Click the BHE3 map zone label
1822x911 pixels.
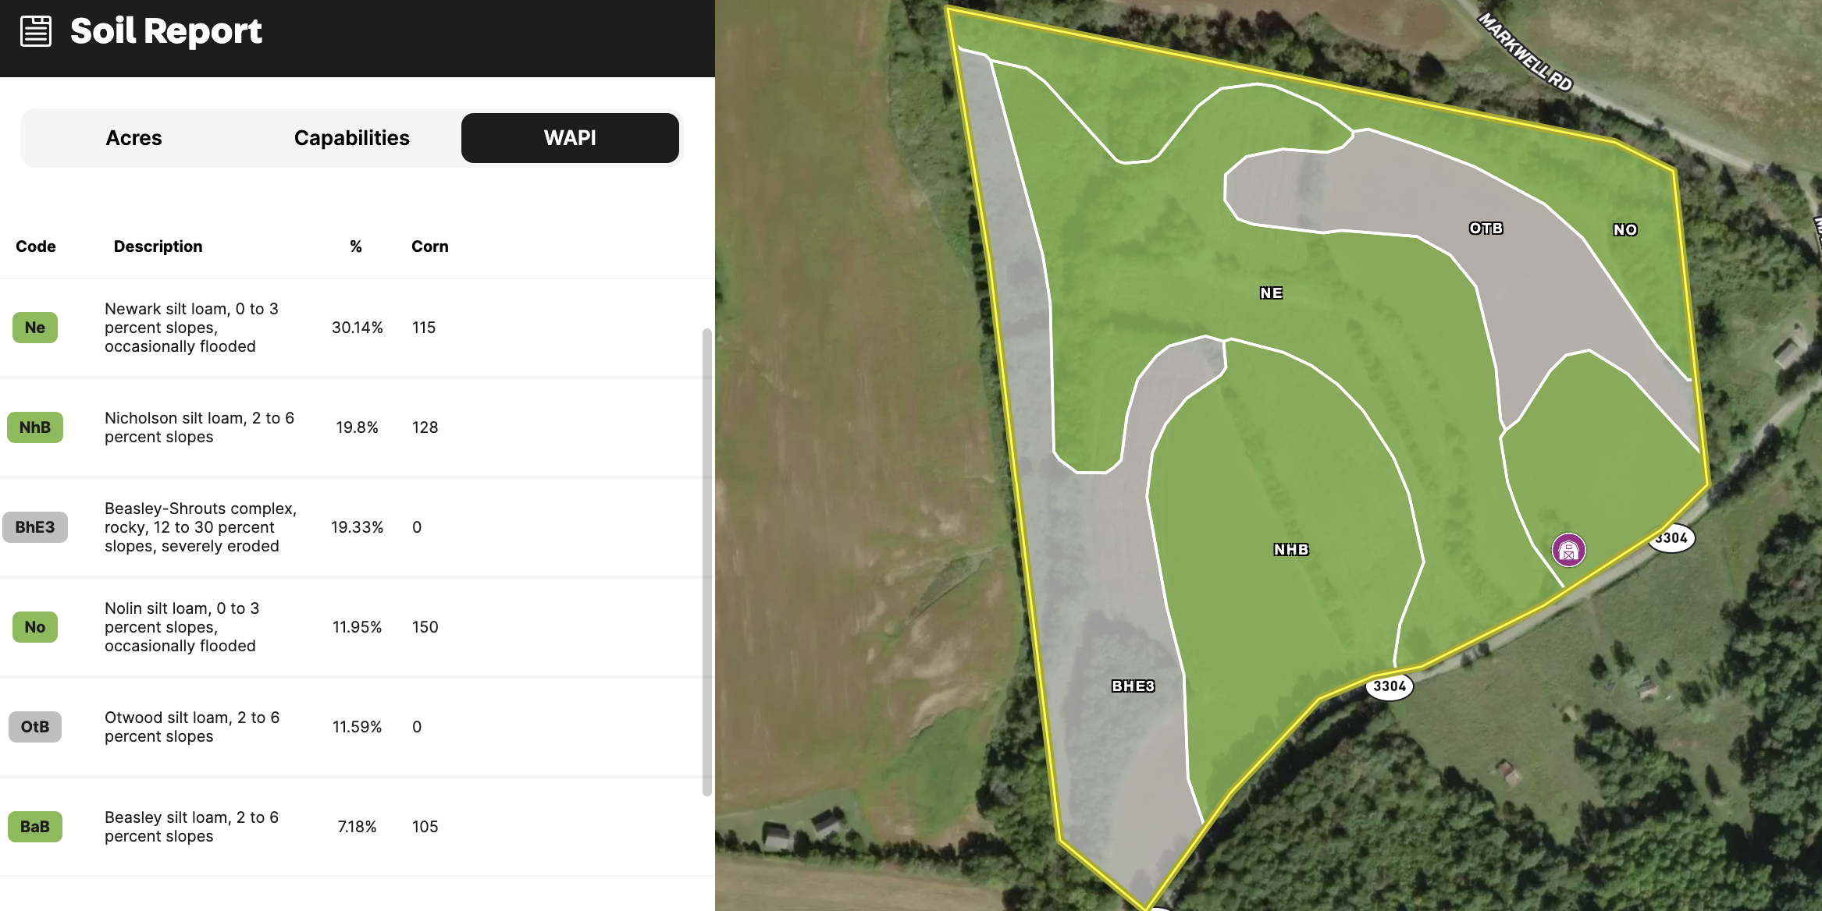click(x=1133, y=686)
